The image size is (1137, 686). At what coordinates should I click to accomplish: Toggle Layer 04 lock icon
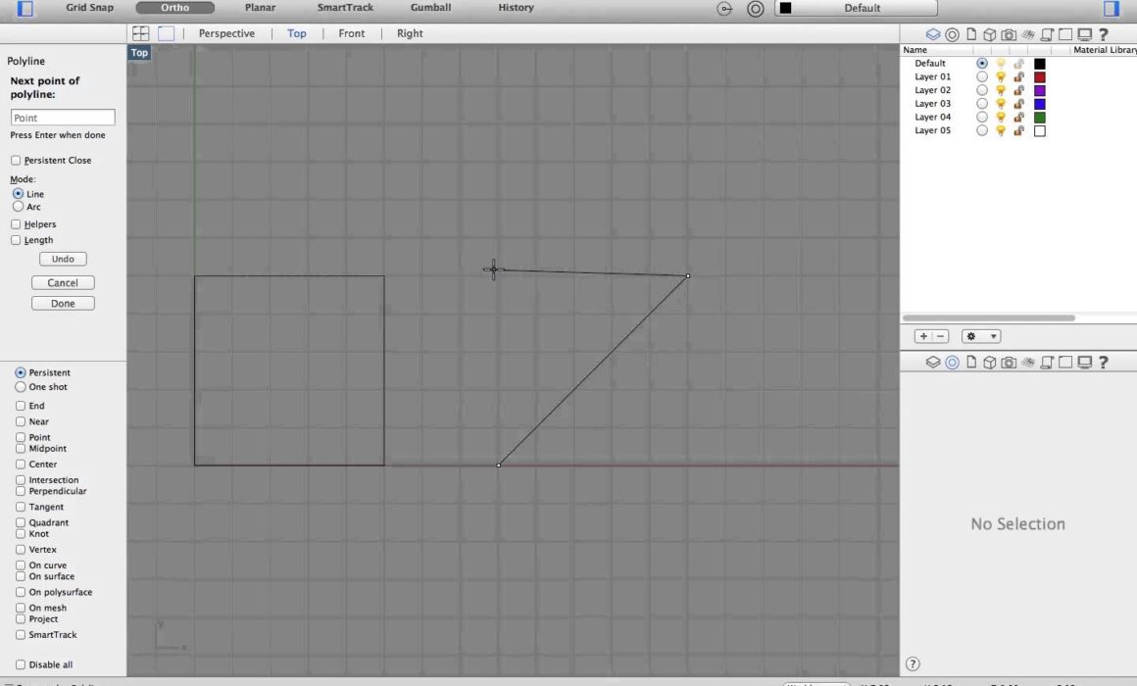coord(1018,118)
